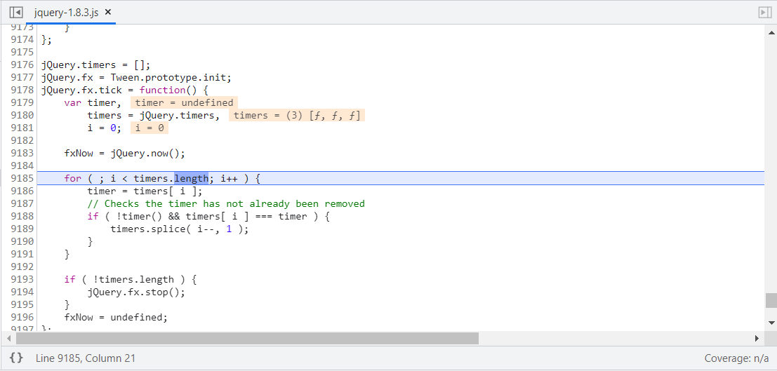Toggle the file navigator sidebar

click(x=16, y=13)
